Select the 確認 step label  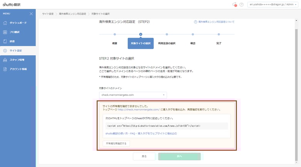pos(193,43)
